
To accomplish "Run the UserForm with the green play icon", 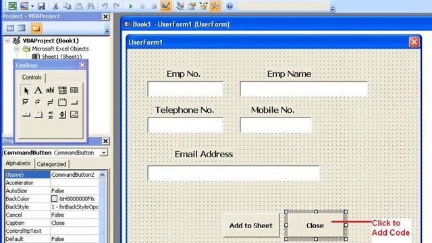I will click(131, 6).
